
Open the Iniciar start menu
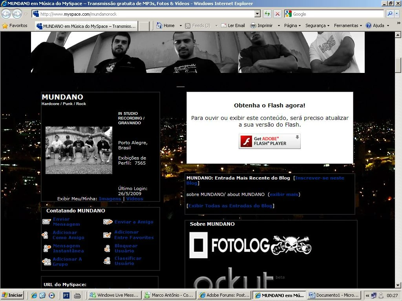(x=12, y=295)
